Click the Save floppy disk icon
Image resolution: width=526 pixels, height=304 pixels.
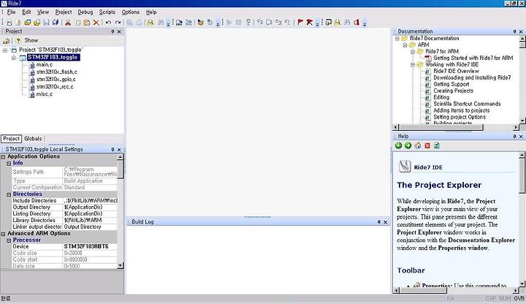pyautogui.click(x=46, y=23)
